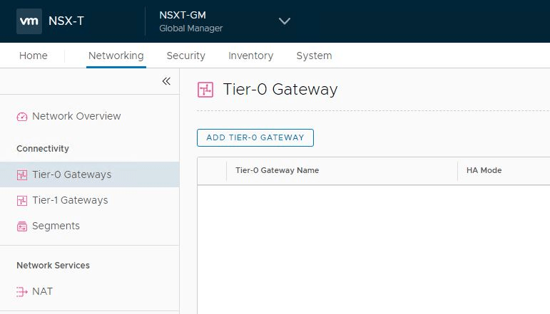Click the Tier-1 Gateways sidebar icon
The image size is (550, 314).
point(21,201)
